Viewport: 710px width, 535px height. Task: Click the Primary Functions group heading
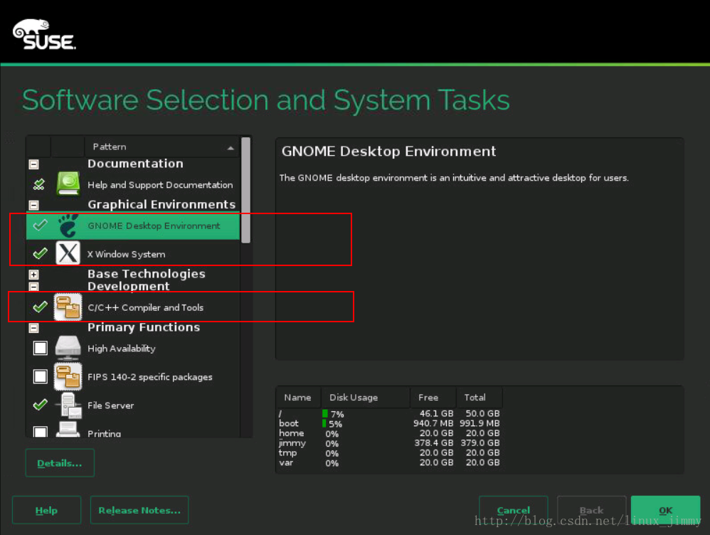[x=144, y=327]
